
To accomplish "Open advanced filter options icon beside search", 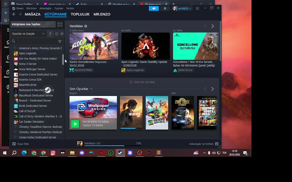I will coord(60,41).
